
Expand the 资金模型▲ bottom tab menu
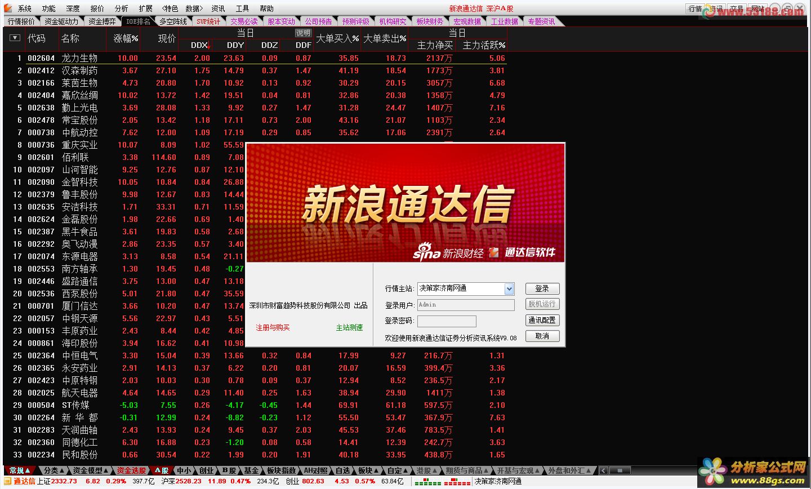tap(91, 470)
